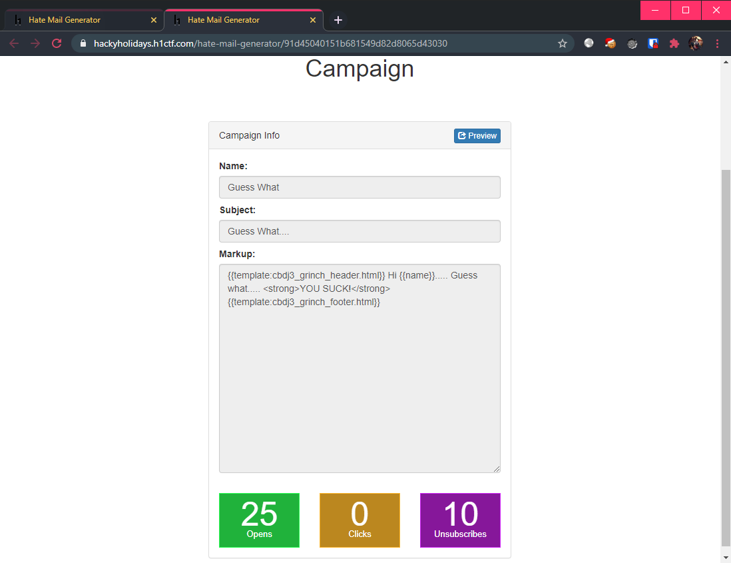
Task: Click the browser back arrow
Action: (14, 43)
